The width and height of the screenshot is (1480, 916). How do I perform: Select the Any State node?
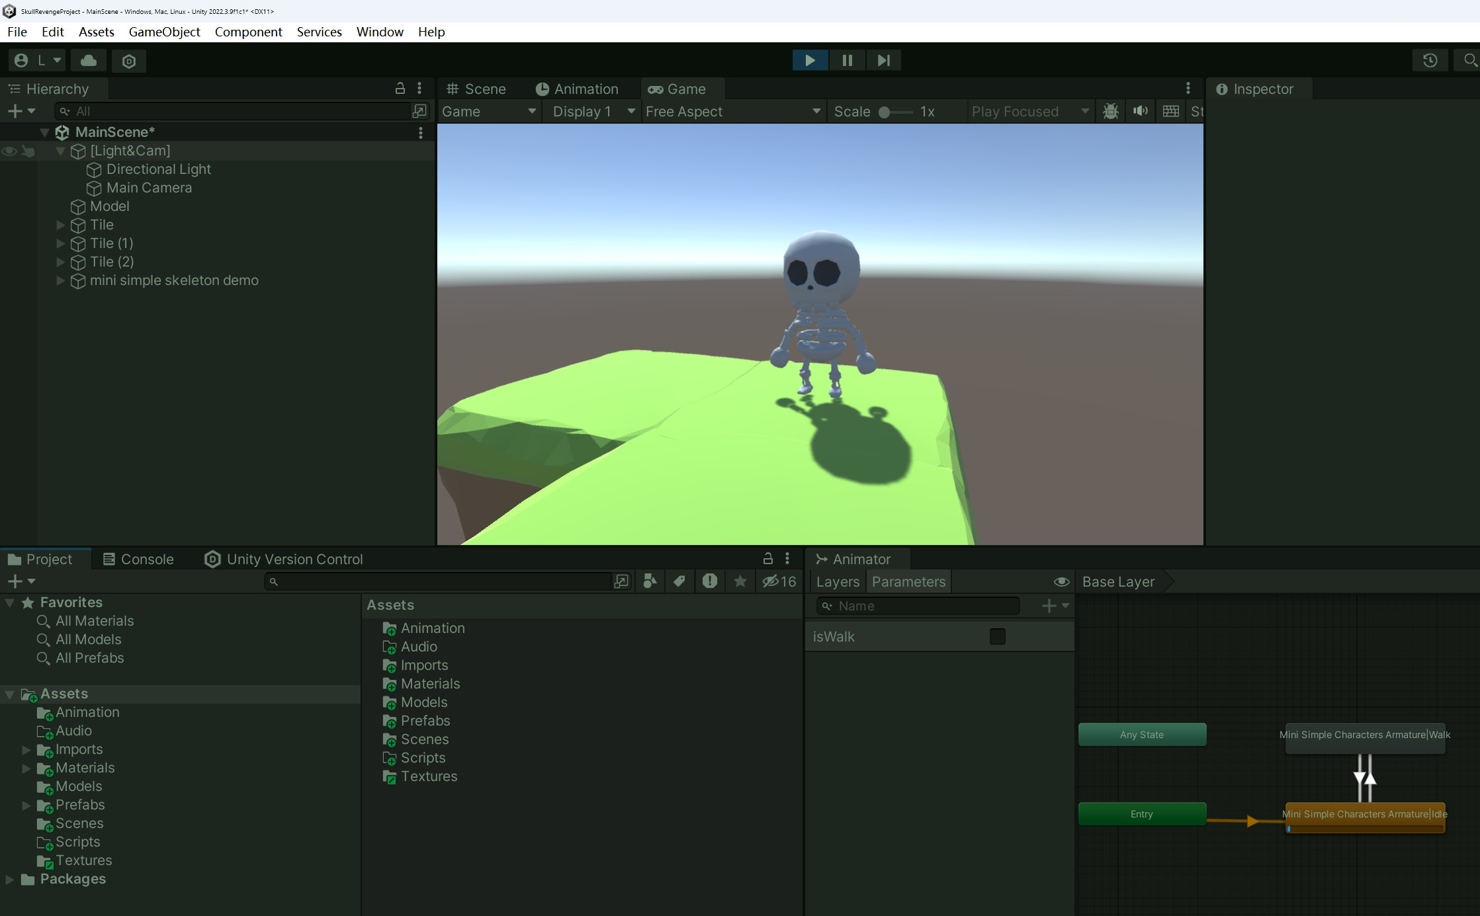(x=1142, y=735)
